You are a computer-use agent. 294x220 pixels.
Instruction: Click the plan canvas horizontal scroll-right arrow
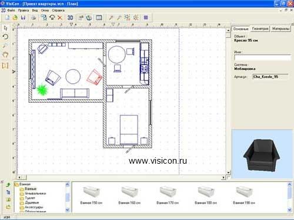223,177
